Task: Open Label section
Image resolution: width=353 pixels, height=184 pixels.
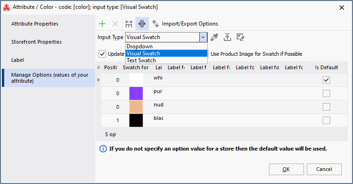Action: (49, 60)
